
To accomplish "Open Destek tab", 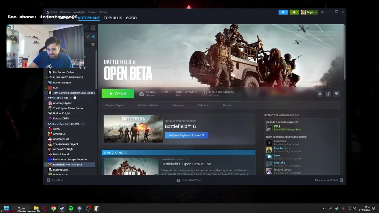I will click(227, 105).
